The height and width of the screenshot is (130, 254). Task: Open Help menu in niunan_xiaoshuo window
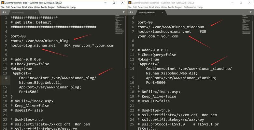(200, 7)
